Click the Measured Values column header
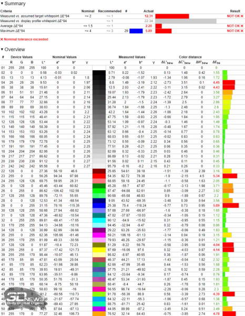 132,57
